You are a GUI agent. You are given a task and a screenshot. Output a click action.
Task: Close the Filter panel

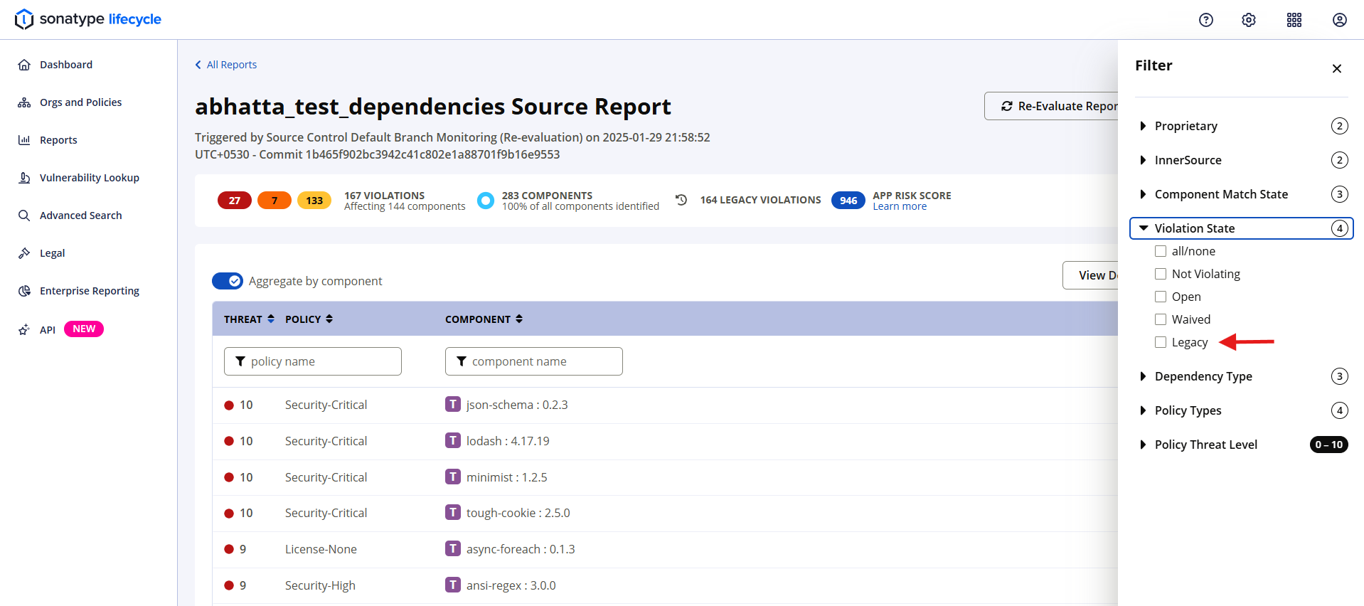click(1337, 68)
